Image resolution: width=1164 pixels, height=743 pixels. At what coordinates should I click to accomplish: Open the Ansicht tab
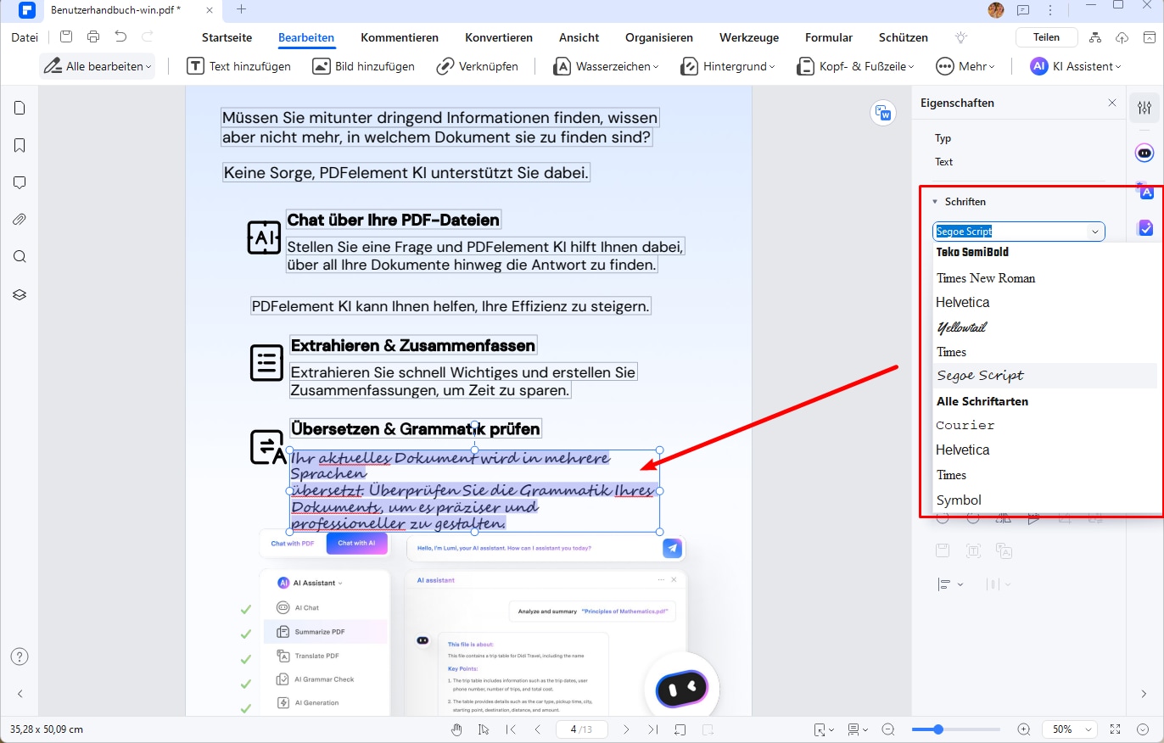click(579, 37)
